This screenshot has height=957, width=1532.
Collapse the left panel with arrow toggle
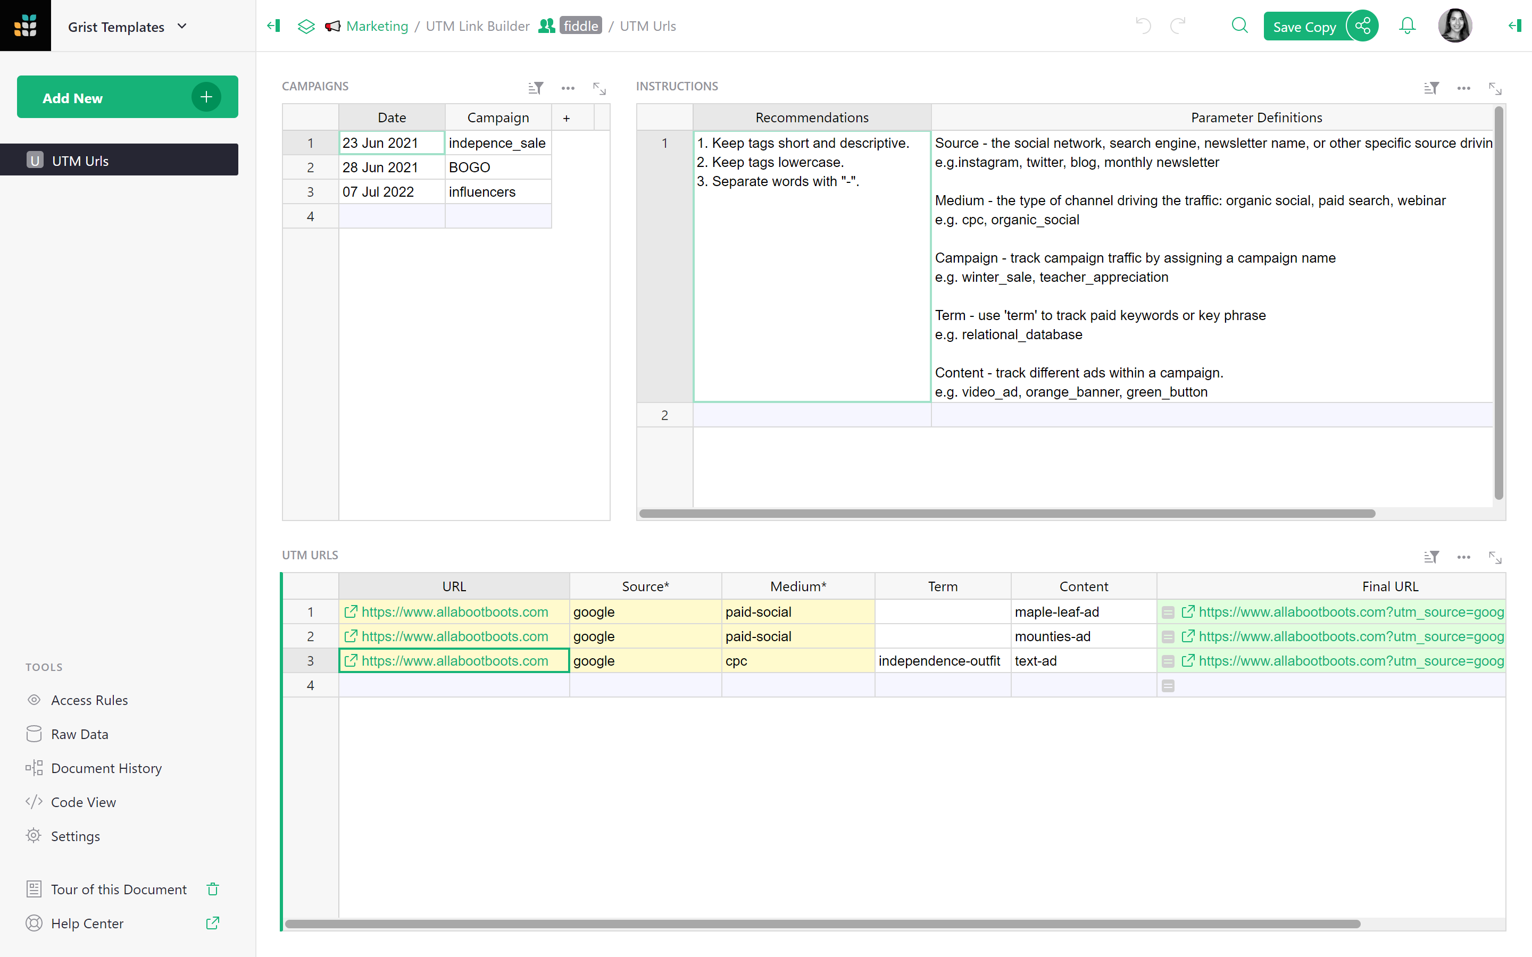(x=273, y=26)
